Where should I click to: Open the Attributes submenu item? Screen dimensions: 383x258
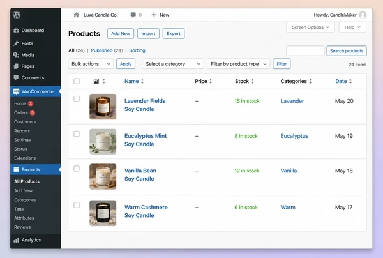tap(24, 218)
